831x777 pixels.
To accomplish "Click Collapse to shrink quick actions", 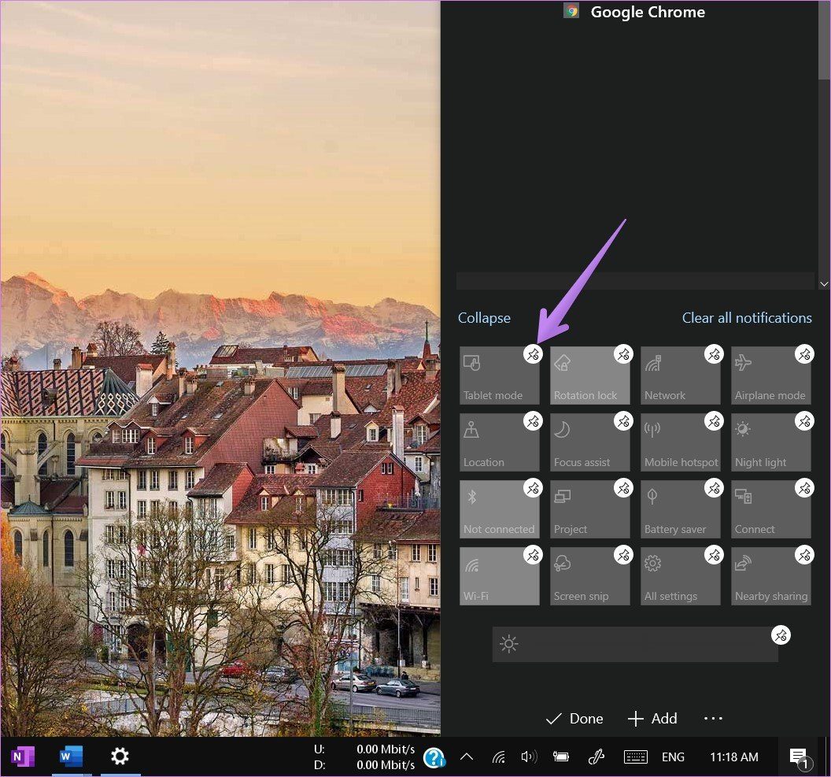I will pyautogui.click(x=484, y=318).
